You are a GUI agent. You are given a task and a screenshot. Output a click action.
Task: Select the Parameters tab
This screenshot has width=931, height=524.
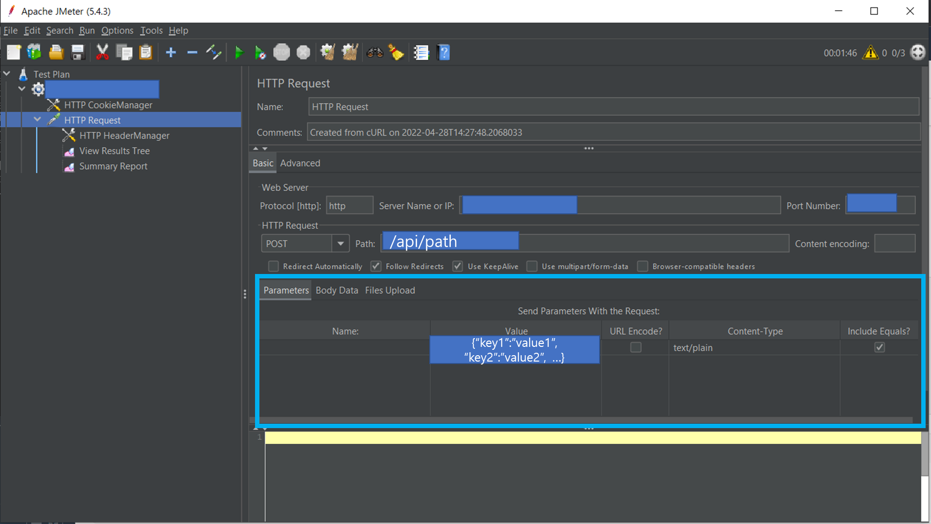[286, 290]
